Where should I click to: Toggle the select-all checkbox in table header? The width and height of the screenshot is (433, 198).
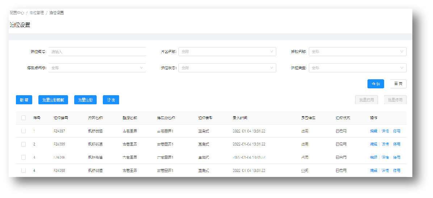coord(24,118)
